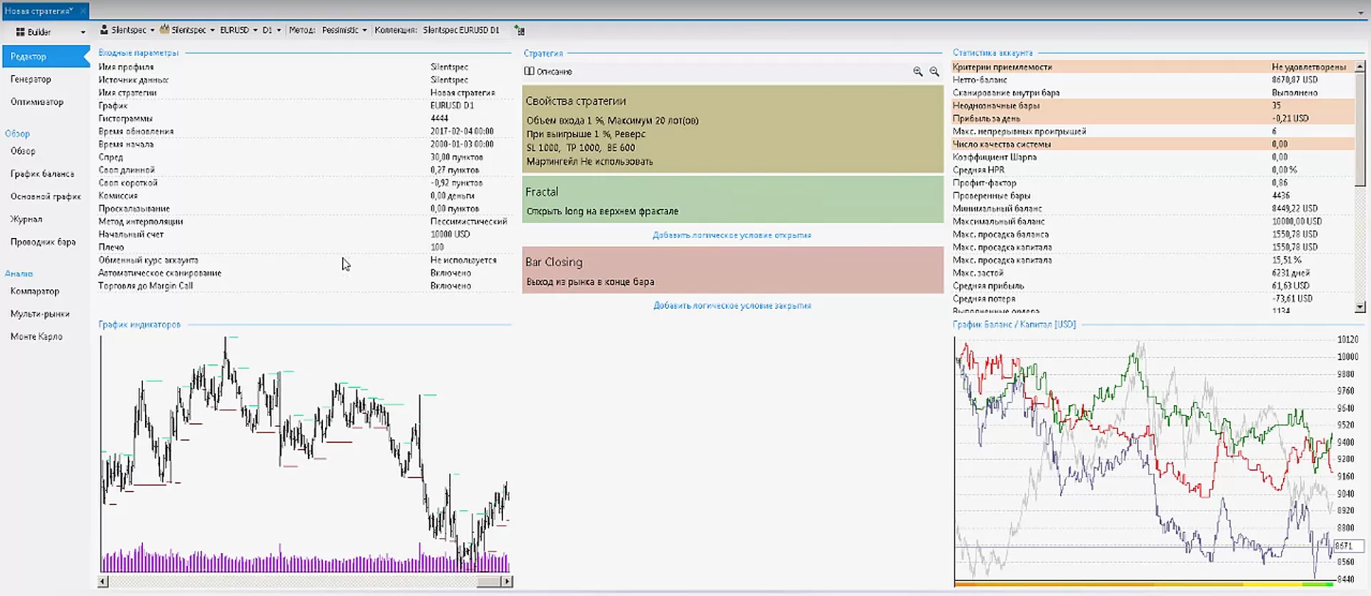This screenshot has height=596, width=1371.
Task: Click the Описание book icon
Action: [529, 71]
